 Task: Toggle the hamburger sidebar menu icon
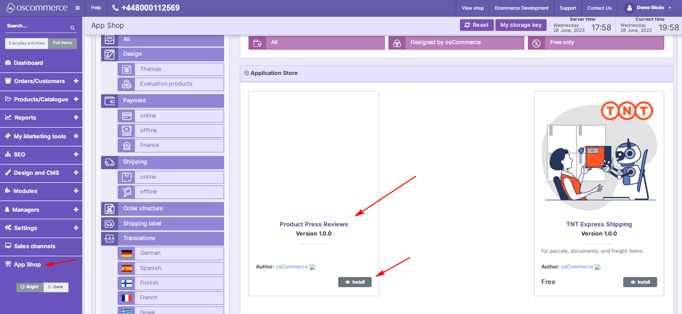tap(78, 8)
